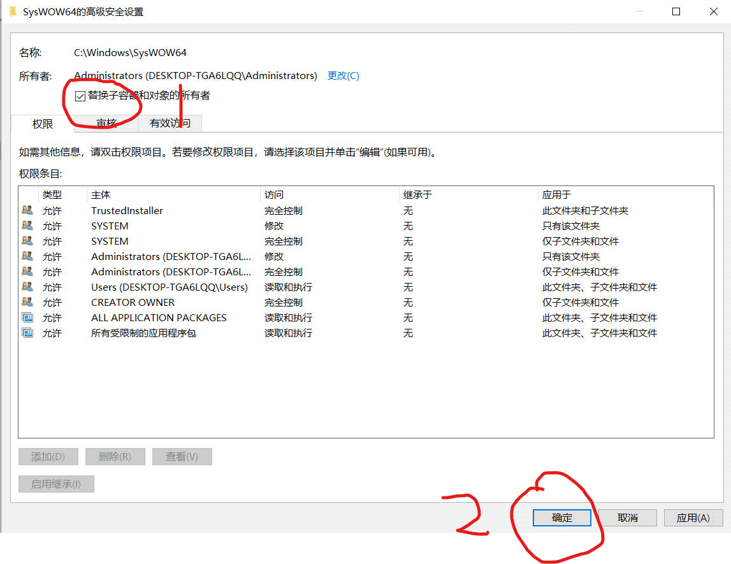Click the CREATOR OWNER entry's icon
Image resolution: width=731 pixels, height=564 pixels.
[27, 302]
